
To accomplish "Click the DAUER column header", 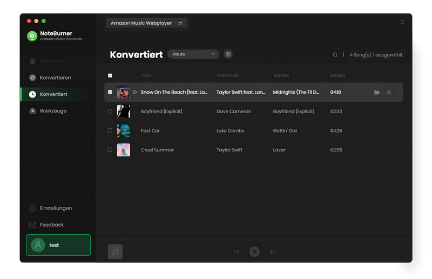I will tap(337, 75).
